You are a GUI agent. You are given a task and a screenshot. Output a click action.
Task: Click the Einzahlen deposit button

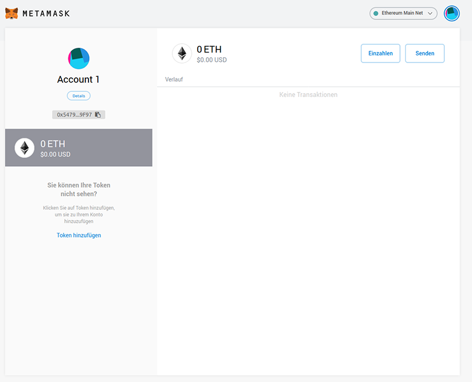(x=381, y=53)
